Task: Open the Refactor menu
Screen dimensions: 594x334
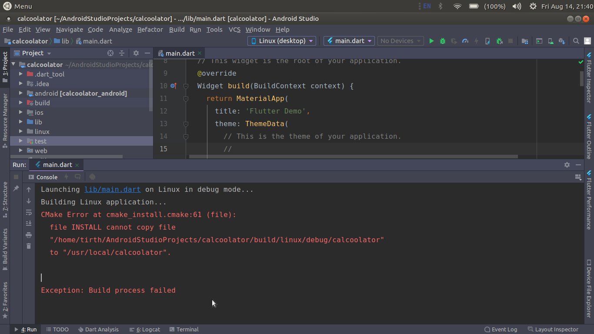Action: 150,29
